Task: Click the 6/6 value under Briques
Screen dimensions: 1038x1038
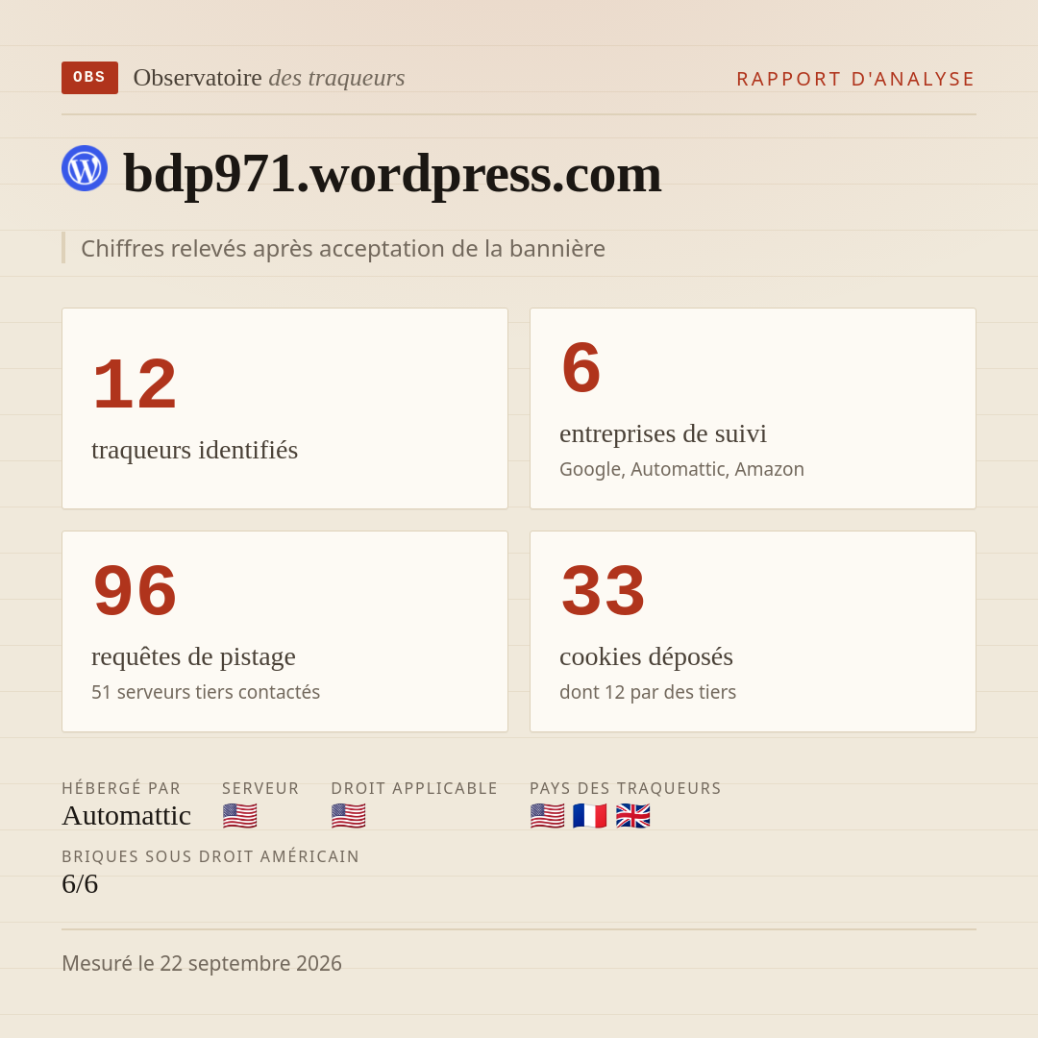Action: tap(80, 884)
